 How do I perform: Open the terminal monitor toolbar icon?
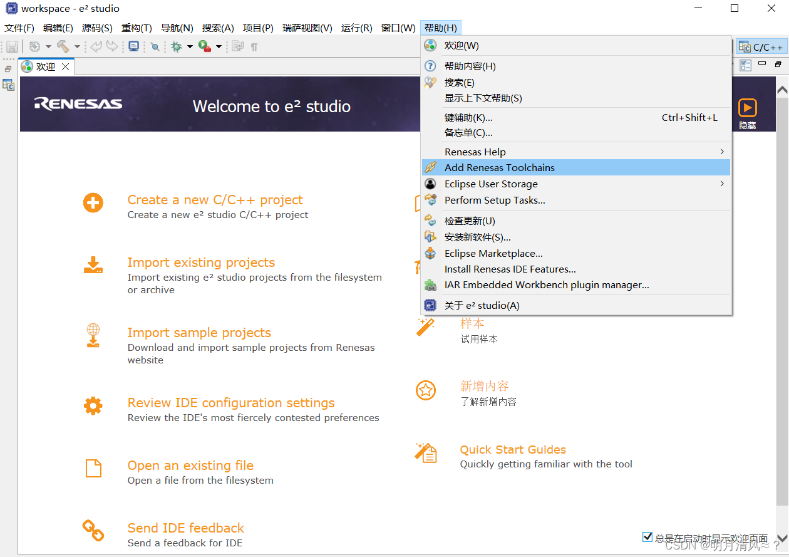coord(134,46)
